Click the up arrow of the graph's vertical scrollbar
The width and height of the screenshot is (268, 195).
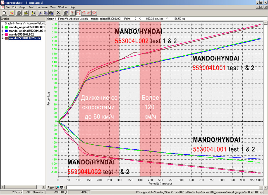265,23
